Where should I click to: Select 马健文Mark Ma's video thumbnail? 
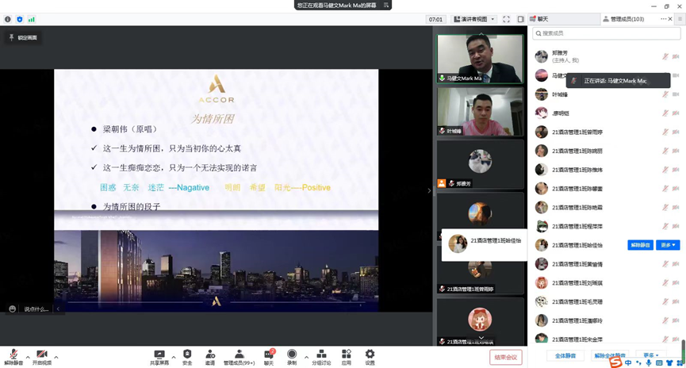tap(480, 59)
